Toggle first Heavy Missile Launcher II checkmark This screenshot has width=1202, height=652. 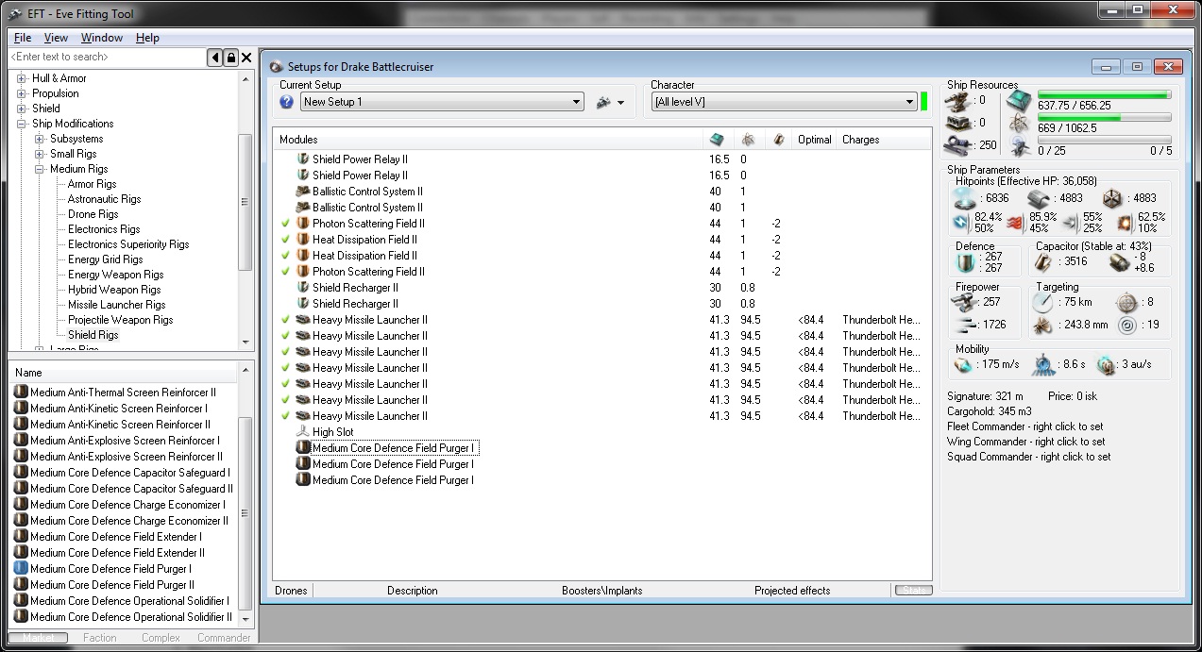point(286,320)
